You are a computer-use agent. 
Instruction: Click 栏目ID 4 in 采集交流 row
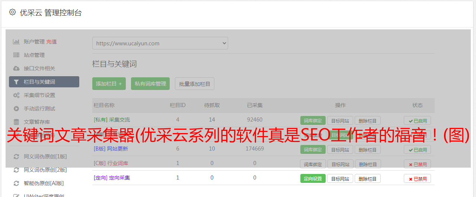[x=178, y=120]
